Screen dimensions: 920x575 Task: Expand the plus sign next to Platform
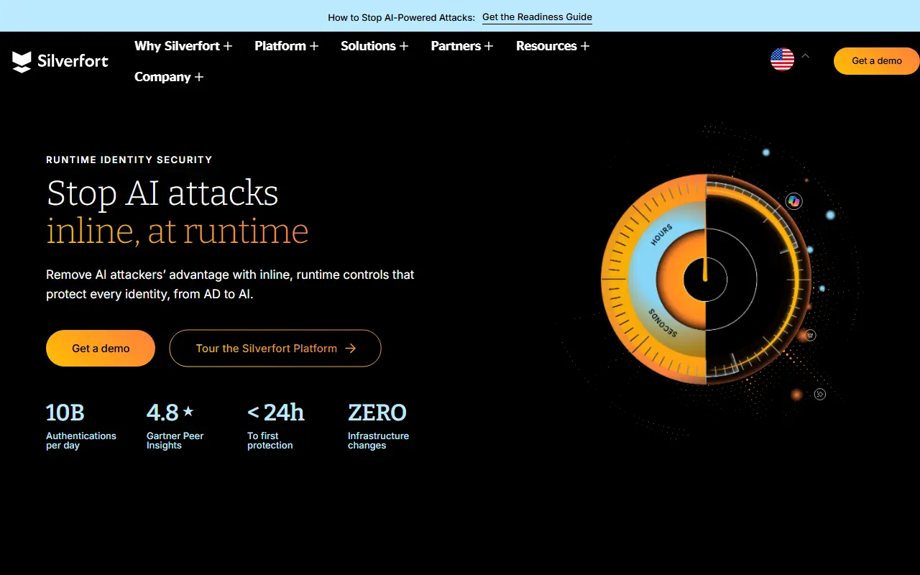pos(313,46)
